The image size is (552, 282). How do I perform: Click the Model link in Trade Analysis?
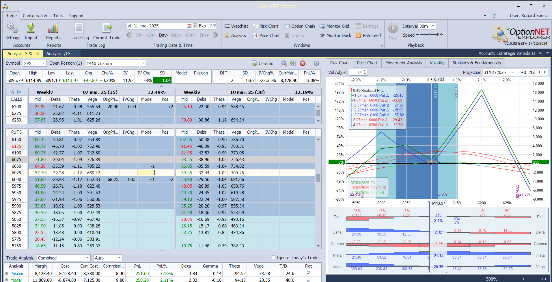(x=16, y=280)
